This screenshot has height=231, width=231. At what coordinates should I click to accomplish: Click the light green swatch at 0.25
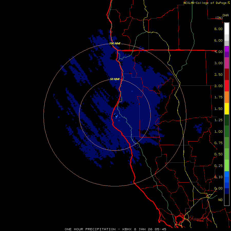[227, 166]
